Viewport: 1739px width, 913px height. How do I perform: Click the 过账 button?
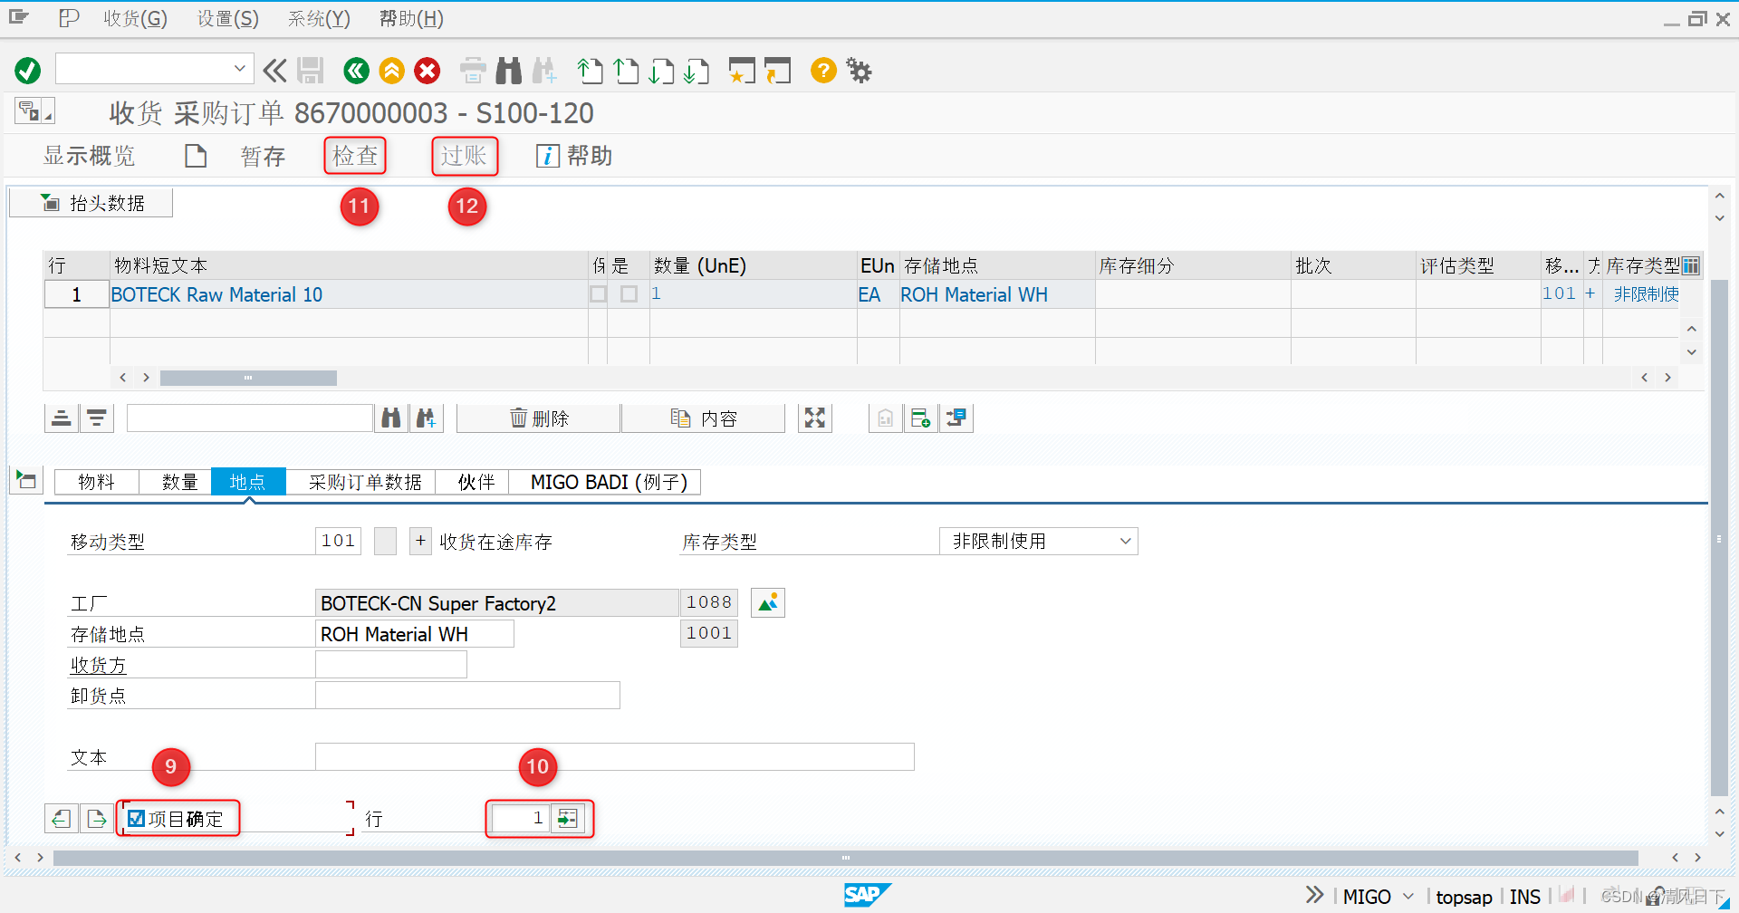pos(464,156)
